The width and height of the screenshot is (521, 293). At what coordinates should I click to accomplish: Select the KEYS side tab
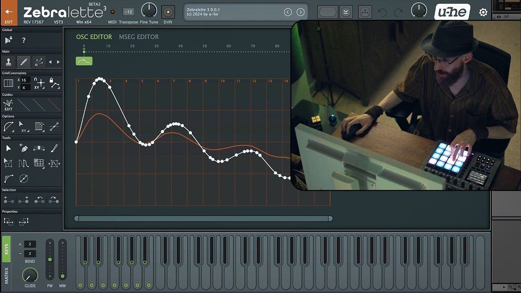6,249
